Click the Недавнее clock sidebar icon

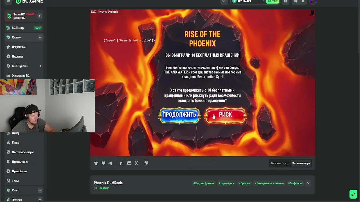(x=8, y=56)
